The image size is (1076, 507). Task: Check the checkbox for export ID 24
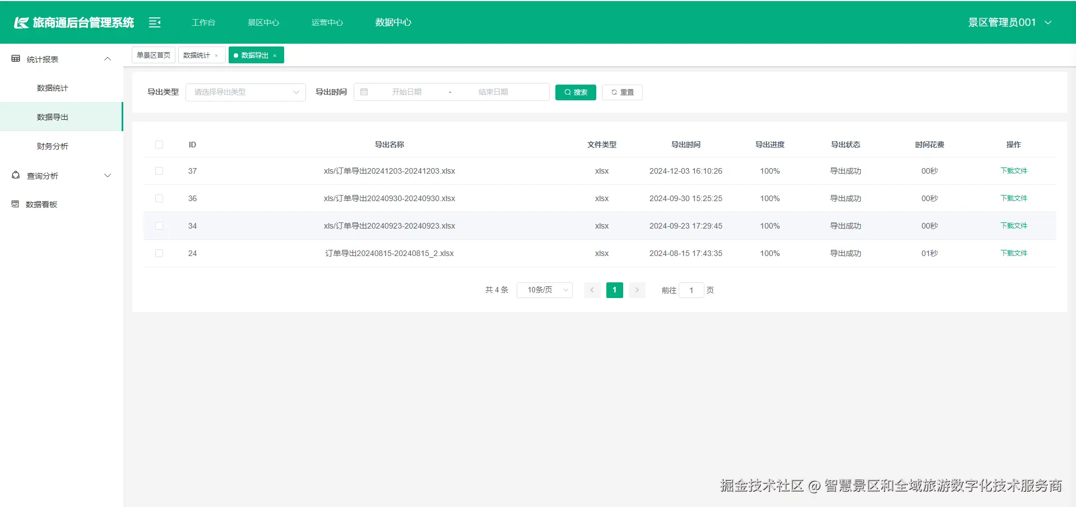coord(159,253)
